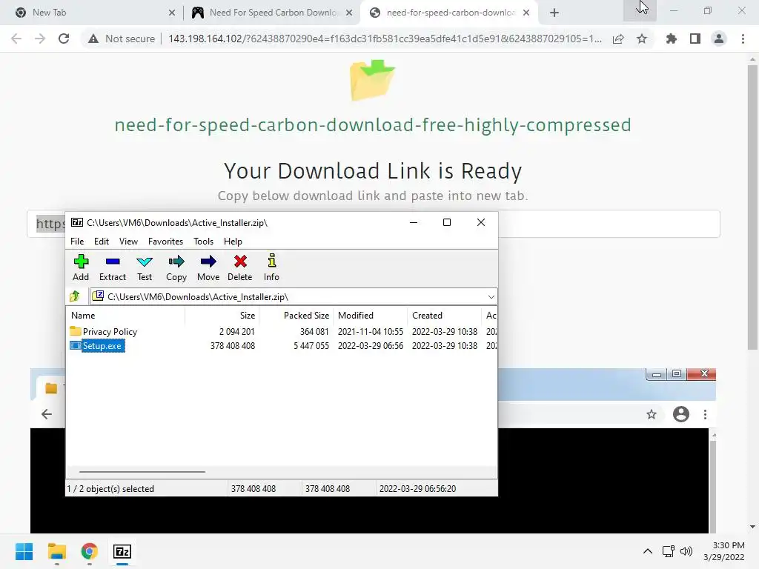Delete selected file with Delete icon
Screen dimensions: 759x569
(240, 267)
